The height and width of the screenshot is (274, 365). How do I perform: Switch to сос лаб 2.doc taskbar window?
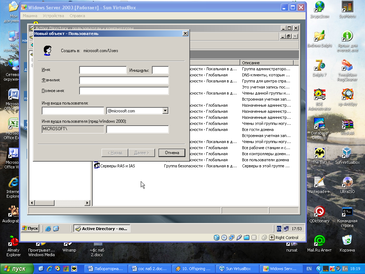point(150,269)
